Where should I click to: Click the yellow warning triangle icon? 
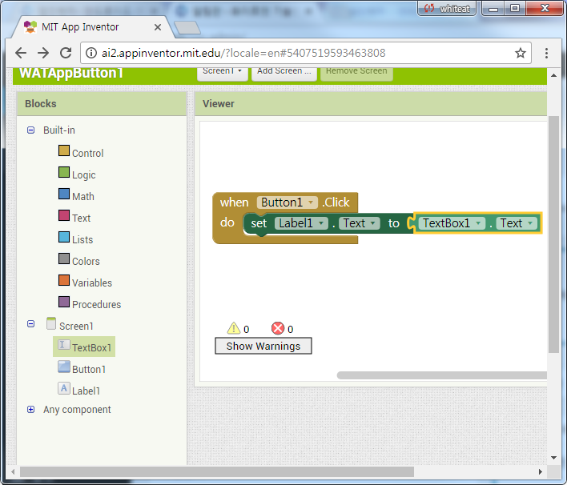[x=234, y=328]
